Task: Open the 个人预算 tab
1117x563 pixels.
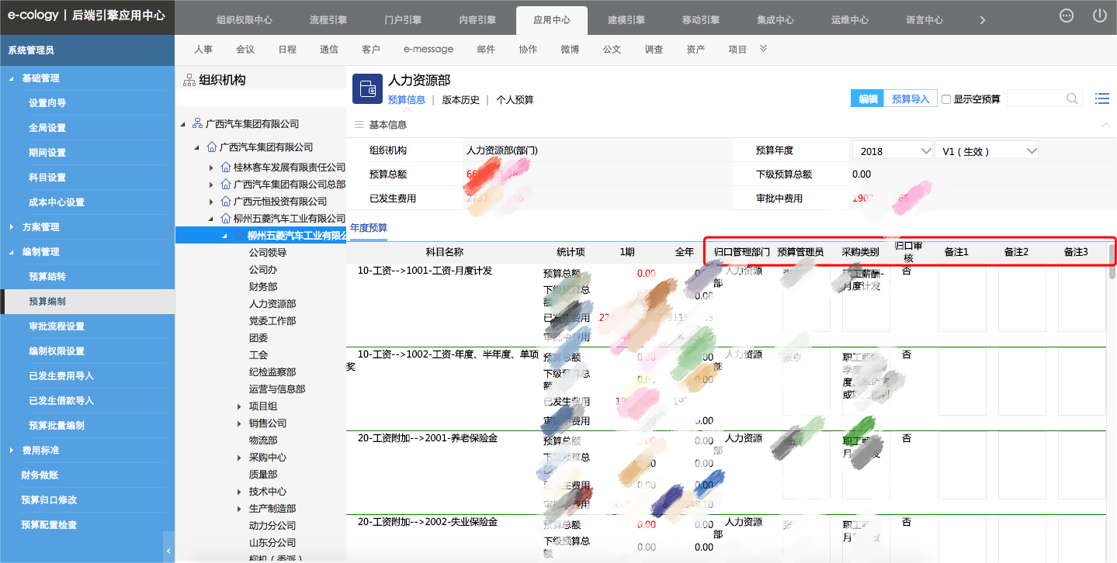Action: coord(515,100)
